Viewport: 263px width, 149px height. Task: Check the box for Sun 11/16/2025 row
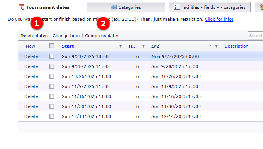coord(52,96)
